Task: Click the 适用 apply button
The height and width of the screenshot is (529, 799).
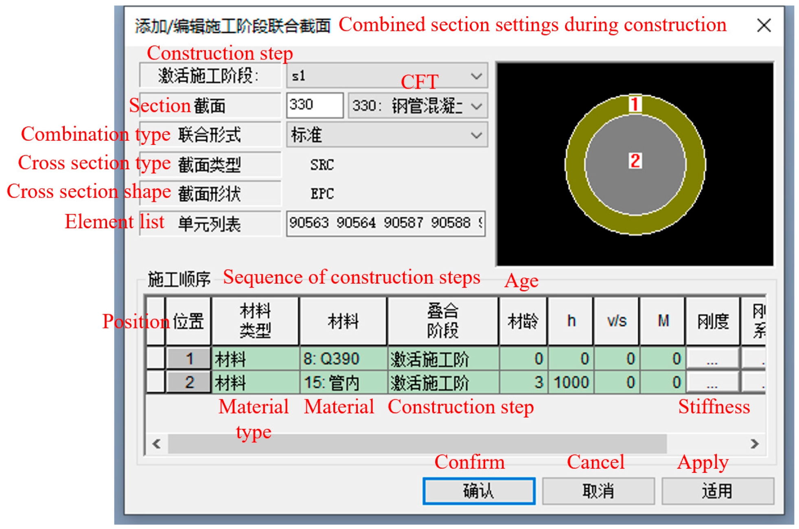Action: (717, 491)
